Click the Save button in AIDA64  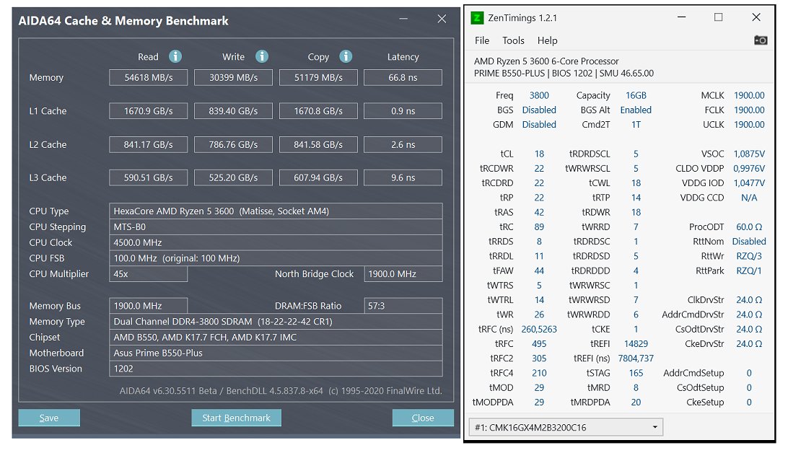click(49, 418)
